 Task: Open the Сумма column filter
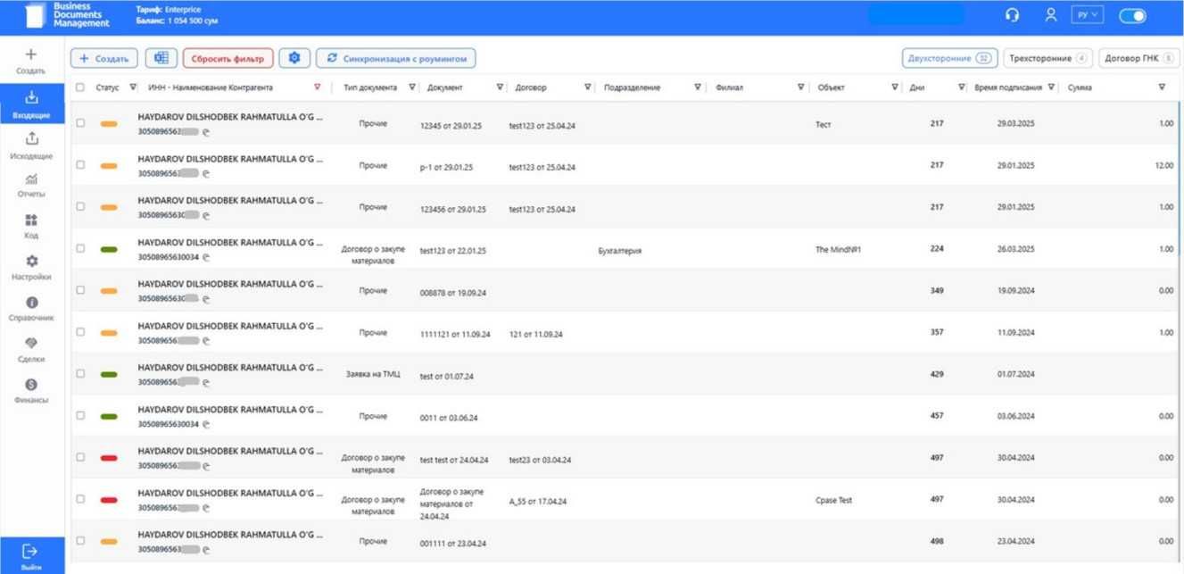click(x=1162, y=87)
